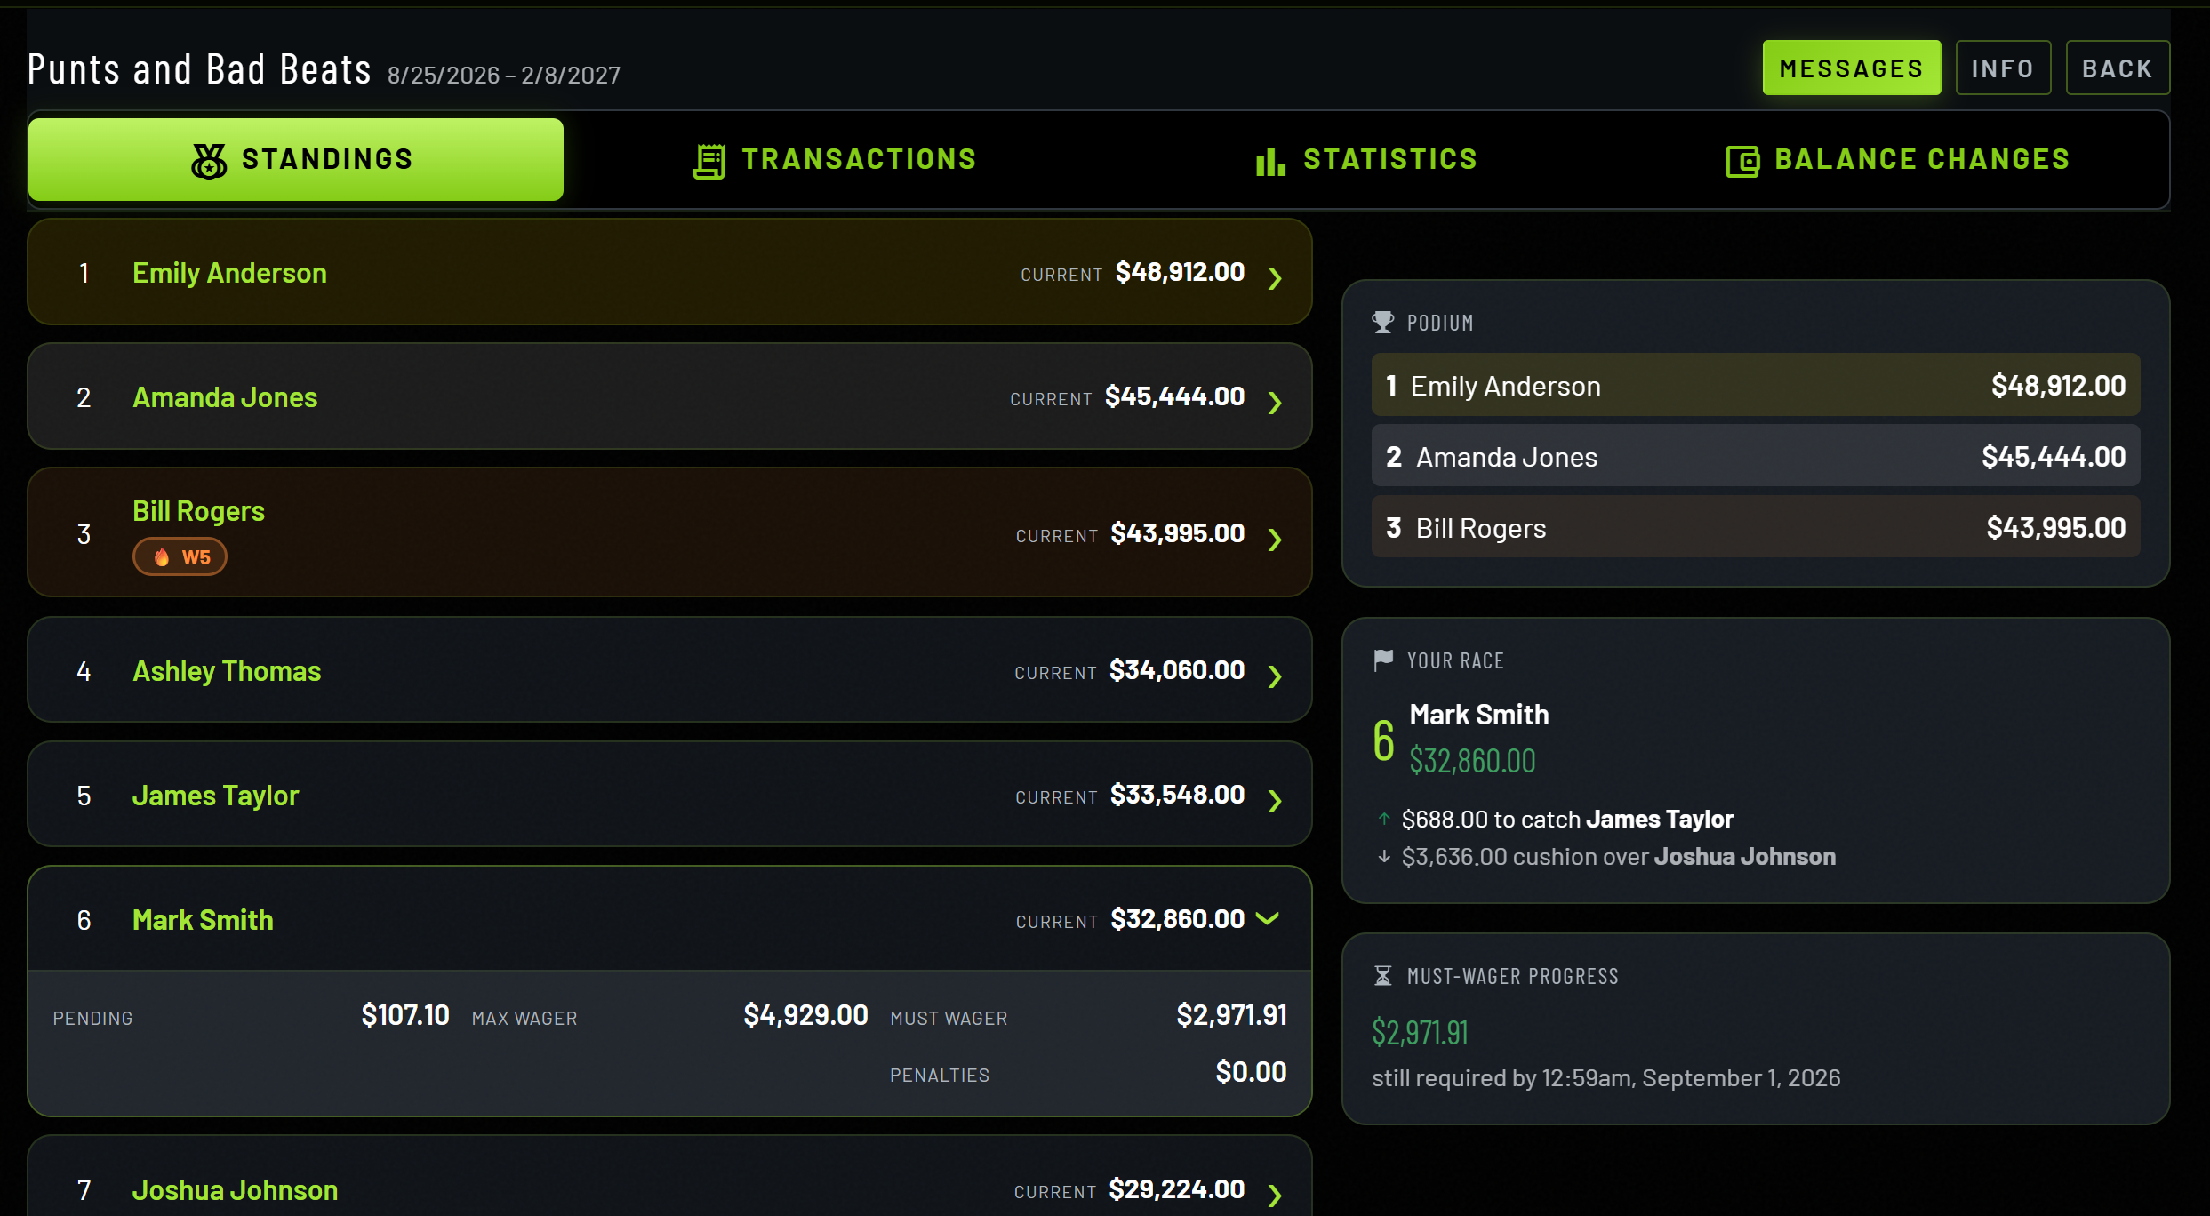The image size is (2210, 1216).
Task: Collapse Mark Smith's expanded row chevron
Action: point(1268,918)
